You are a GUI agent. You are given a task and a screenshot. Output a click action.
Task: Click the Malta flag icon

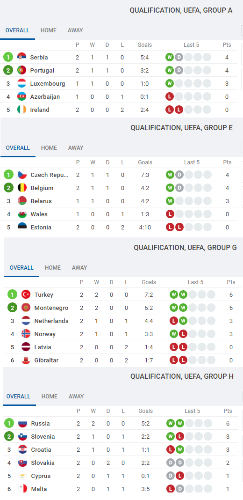click(22, 489)
